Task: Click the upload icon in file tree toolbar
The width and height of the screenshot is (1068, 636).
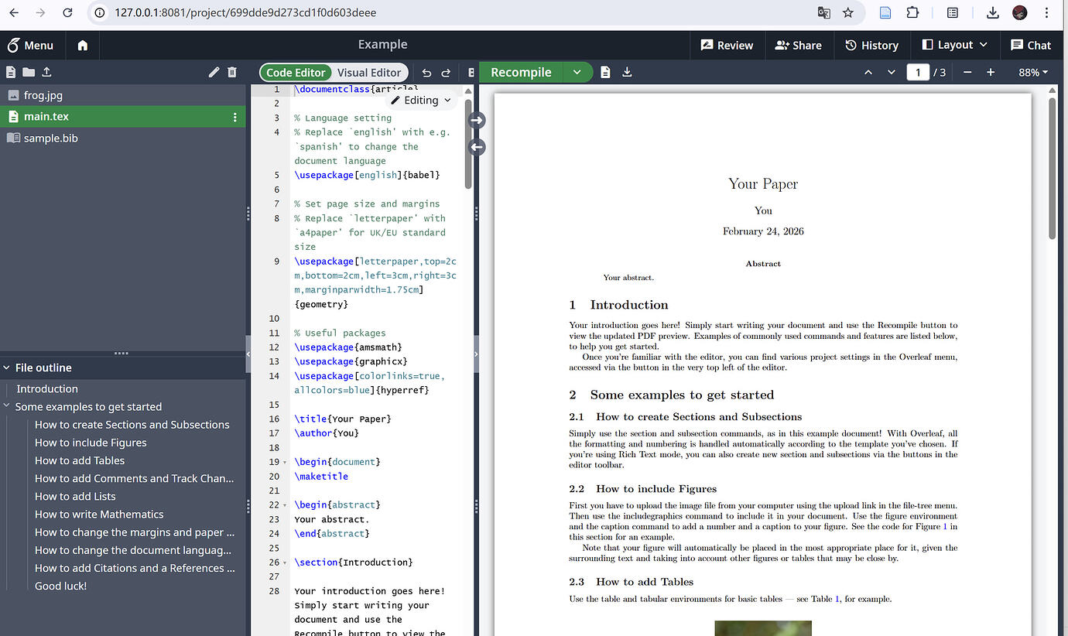Action: pyautogui.click(x=46, y=72)
